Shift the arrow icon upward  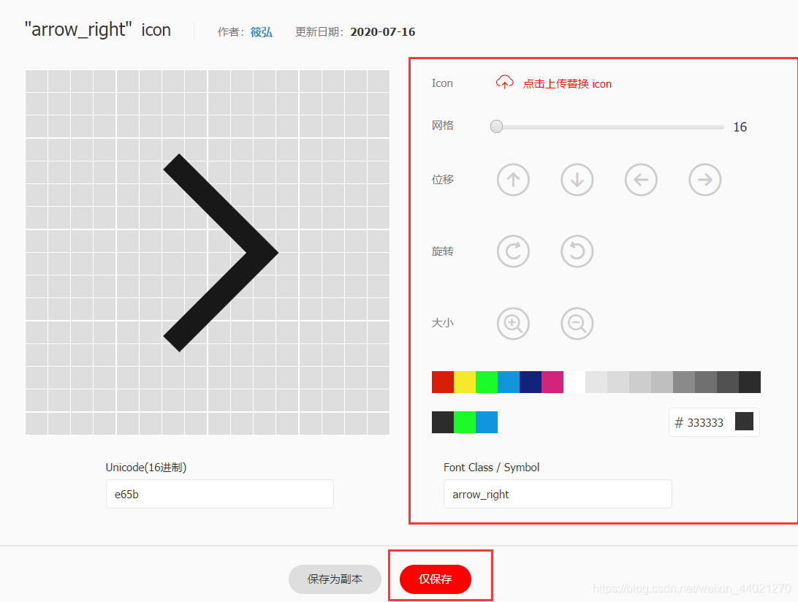tap(513, 180)
